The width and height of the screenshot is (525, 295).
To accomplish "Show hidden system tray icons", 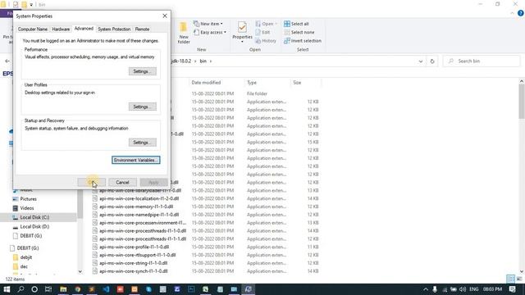I will pyautogui.click(x=426, y=289).
